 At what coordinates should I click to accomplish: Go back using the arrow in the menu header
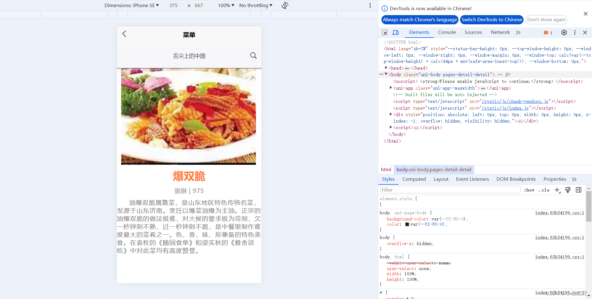tap(124, 34)
